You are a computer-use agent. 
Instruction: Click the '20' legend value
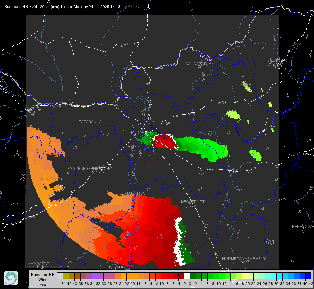pyautogui.click(x=248, y=284)
